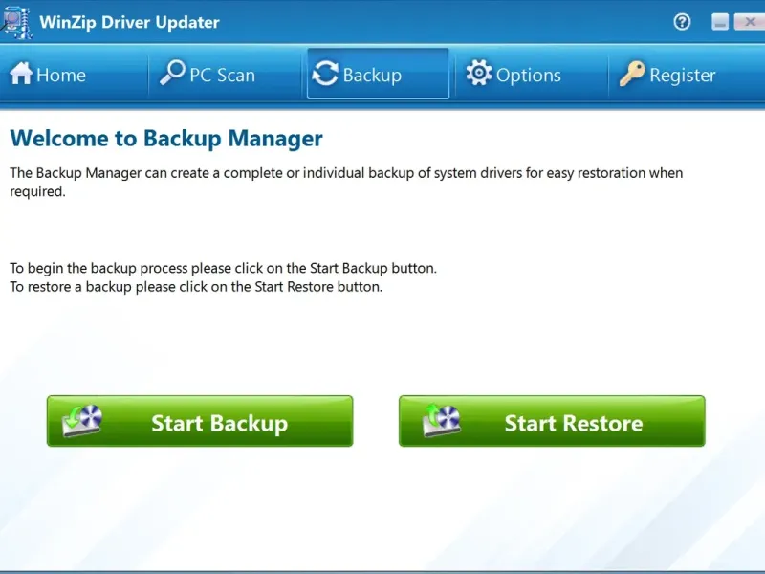
Task: Click the 'WinZip Driver Updater' title text
Action: 129,22
